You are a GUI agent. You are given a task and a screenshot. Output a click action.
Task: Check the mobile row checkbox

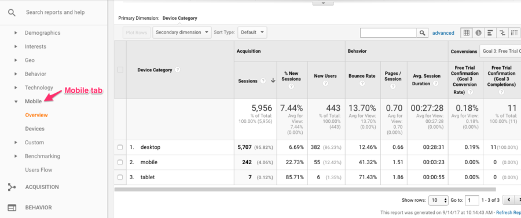120,162
